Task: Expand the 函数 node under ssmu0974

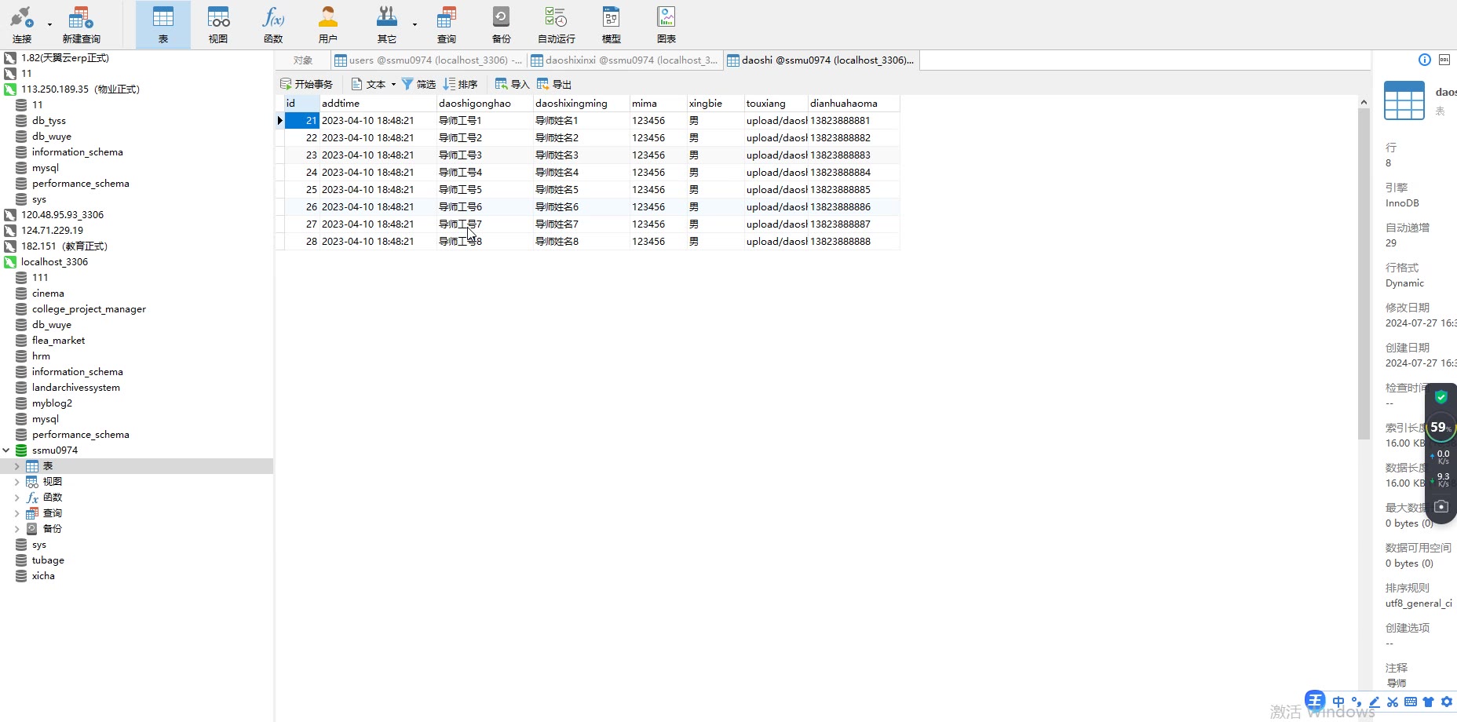Action: [17, 498]
